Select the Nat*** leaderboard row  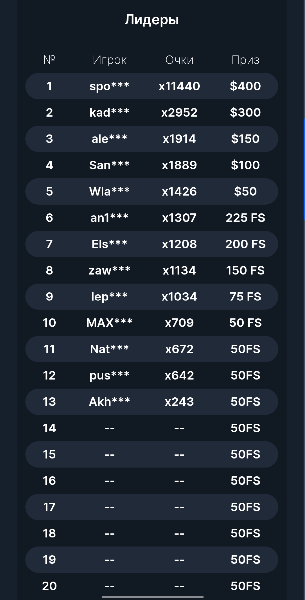coord(152,349)
